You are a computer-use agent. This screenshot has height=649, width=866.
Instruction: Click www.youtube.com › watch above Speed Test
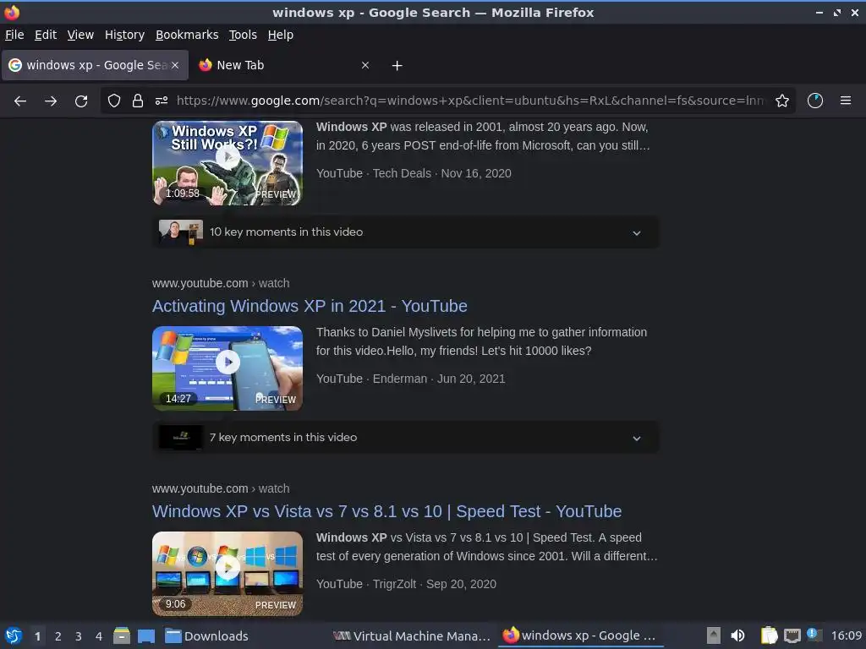pyautogui.click(x=221, y=489)
